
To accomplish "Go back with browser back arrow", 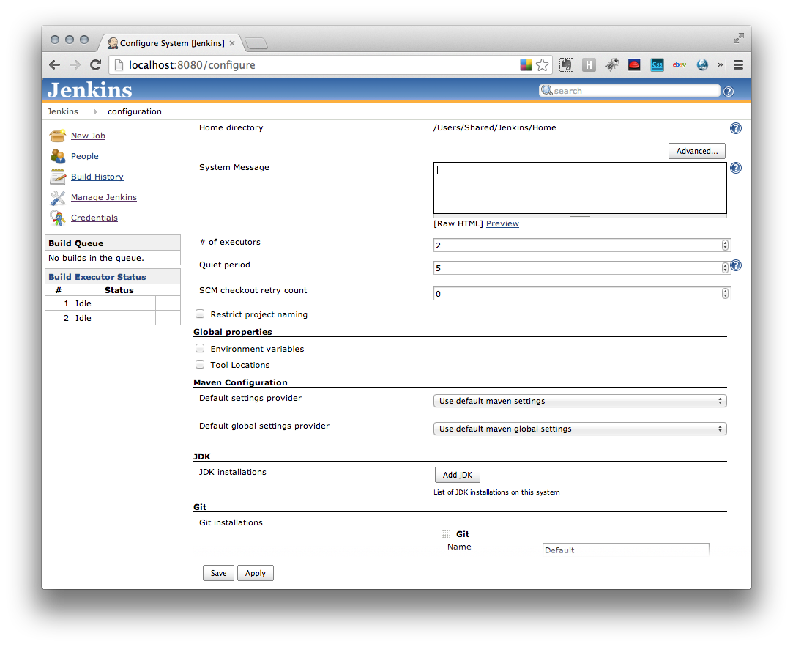I will point(55,64).
